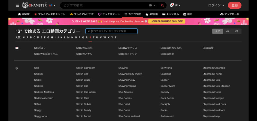Open the Soapland category

[x=166, y=74]
